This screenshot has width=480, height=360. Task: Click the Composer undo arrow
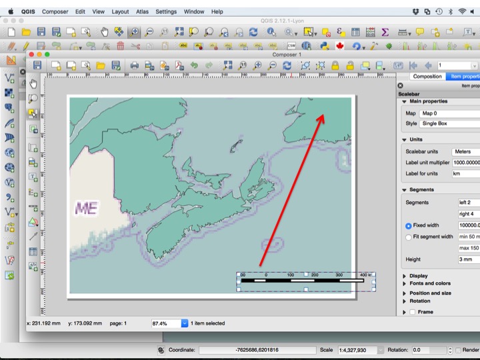(x=194, y=65)
